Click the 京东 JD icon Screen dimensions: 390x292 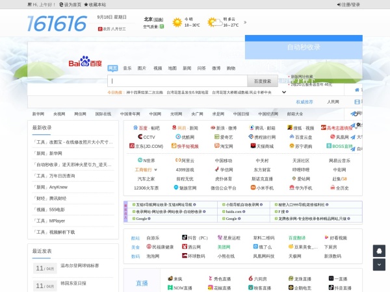tap(132, 146)
